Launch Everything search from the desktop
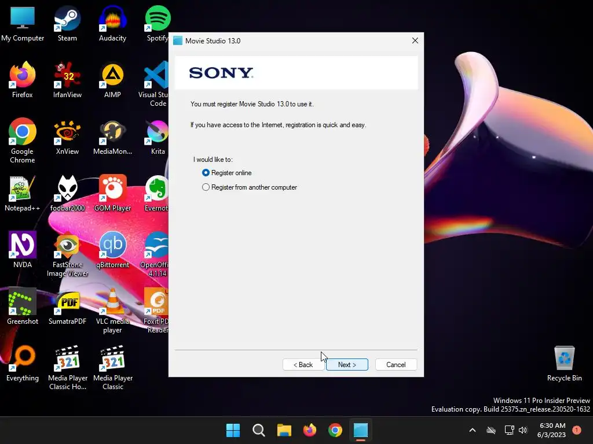This screenshot has height=444, width=593. (23, 364)
